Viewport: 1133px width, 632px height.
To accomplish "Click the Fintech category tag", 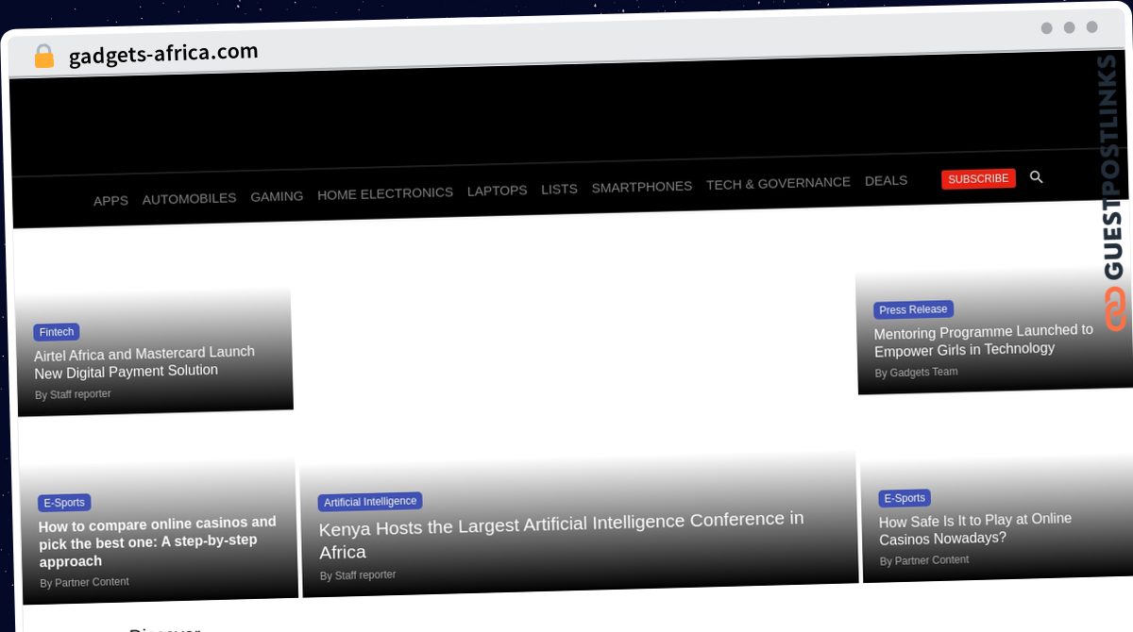I will tap(57, 332).
